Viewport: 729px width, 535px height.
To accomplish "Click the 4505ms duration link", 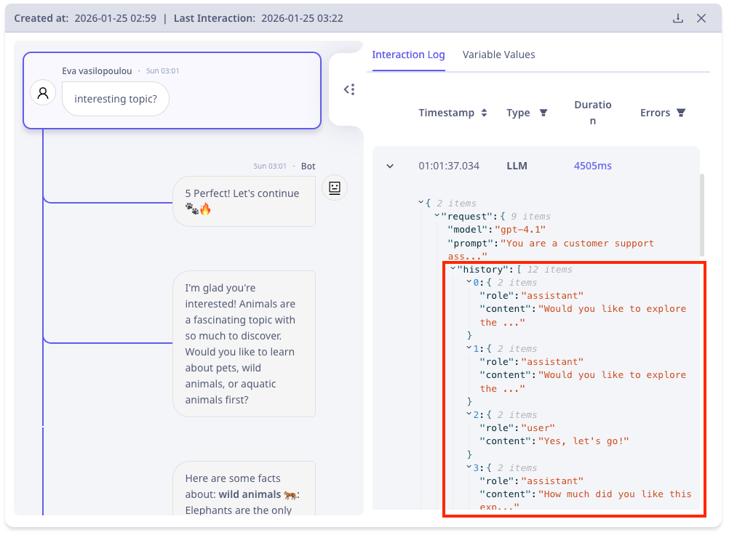I will pos(592,166).
